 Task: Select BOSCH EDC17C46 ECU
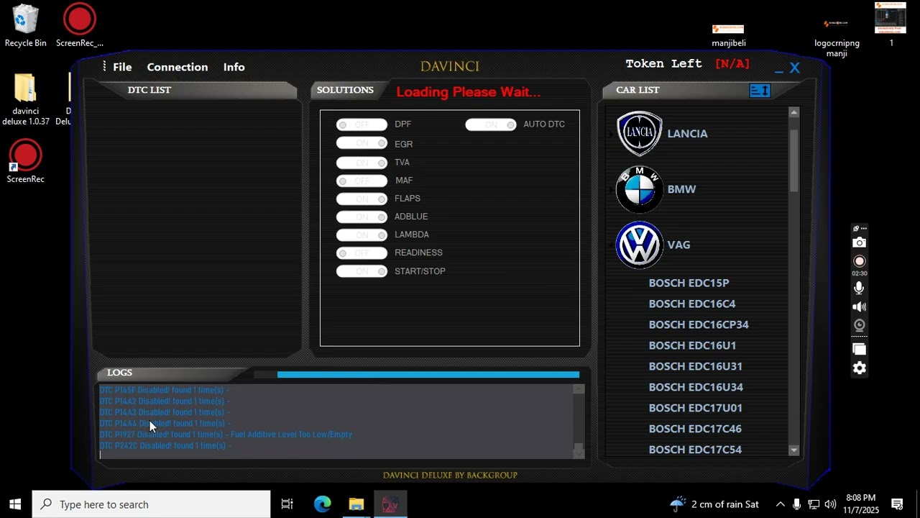695,429
